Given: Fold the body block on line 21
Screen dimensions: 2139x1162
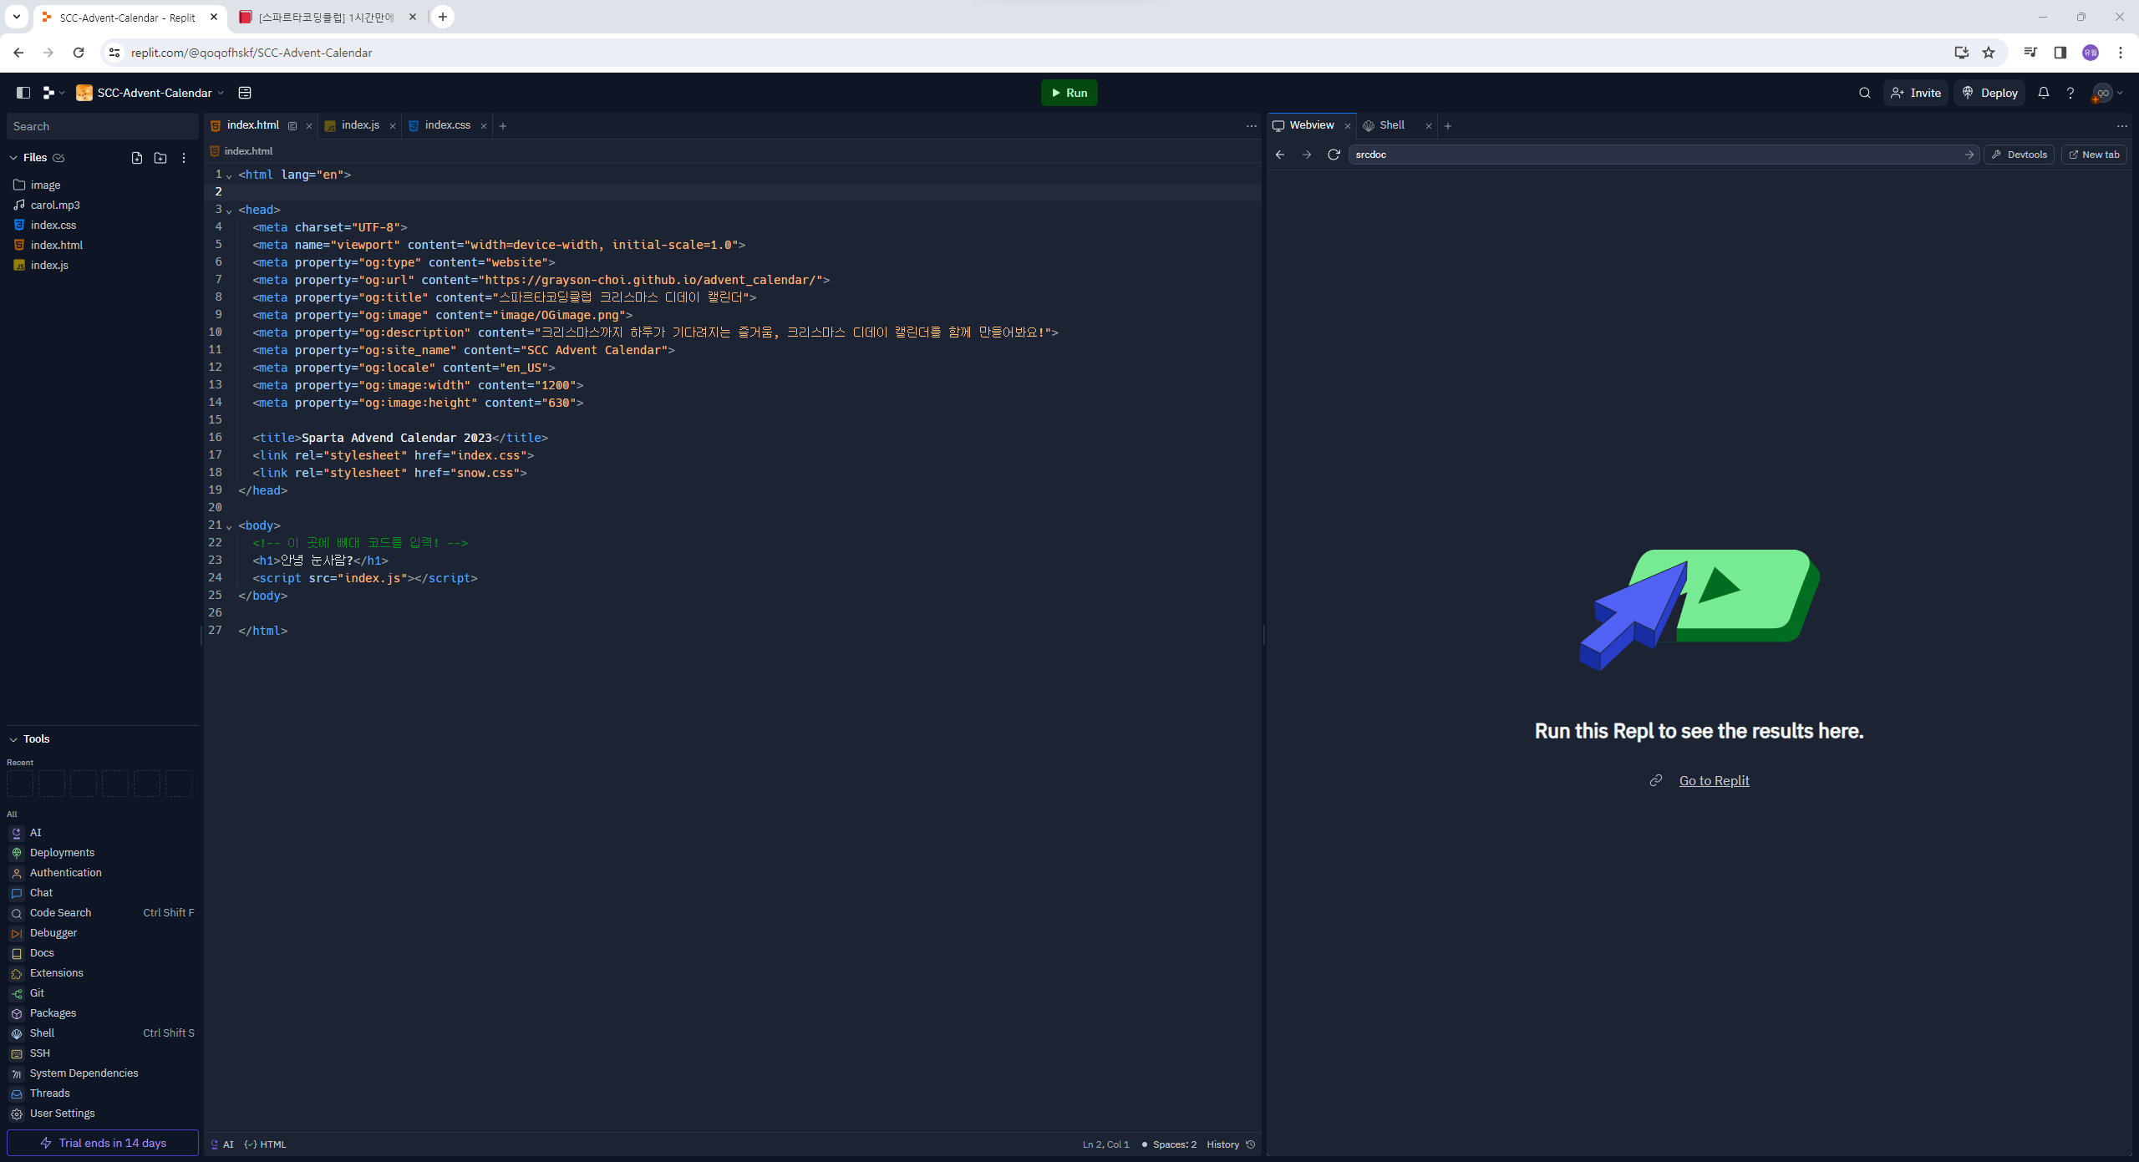Looking at the screenshot, I should pos(229,526).
